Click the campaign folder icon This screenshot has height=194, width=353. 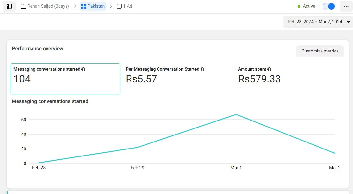coord(24,6)
